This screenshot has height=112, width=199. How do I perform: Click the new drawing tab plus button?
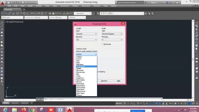(x=24, y=10)
